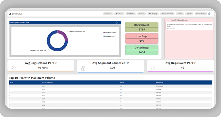
Task: Open the PTL Mapping tab
Action: tap(153, 14)
